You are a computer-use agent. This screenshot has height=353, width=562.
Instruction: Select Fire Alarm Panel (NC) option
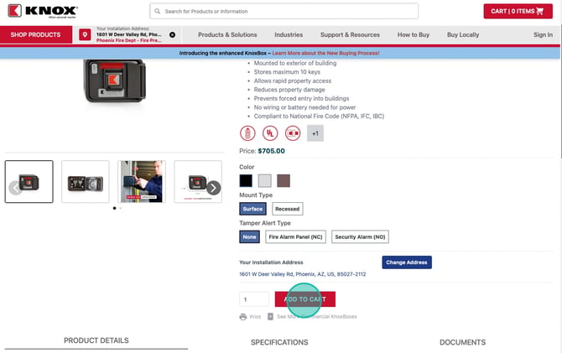(296, 237)
